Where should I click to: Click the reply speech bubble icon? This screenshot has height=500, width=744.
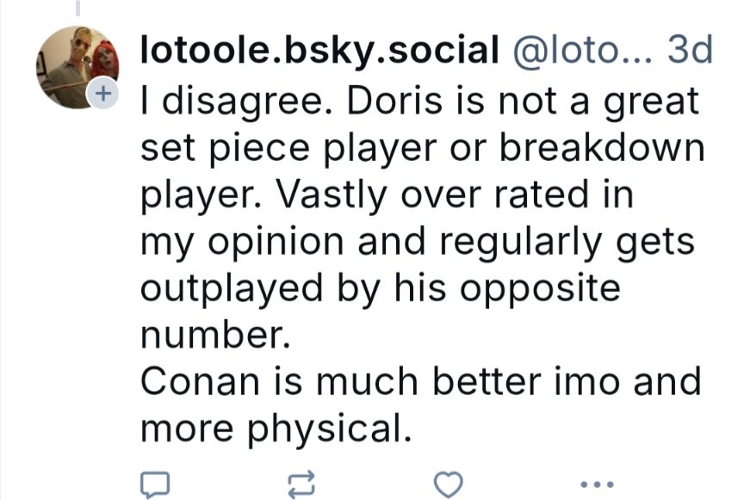158,485
